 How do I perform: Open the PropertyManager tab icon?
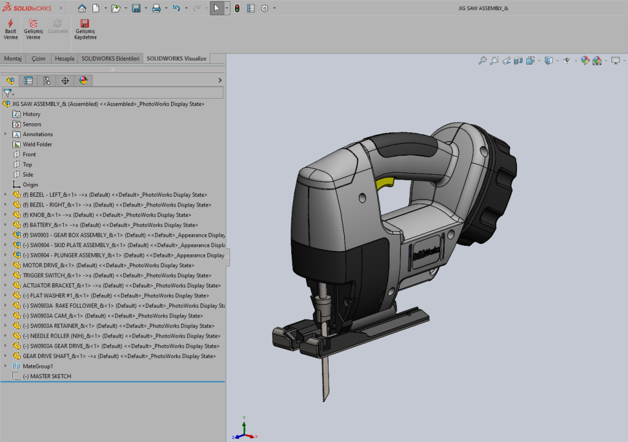point(28,80)
